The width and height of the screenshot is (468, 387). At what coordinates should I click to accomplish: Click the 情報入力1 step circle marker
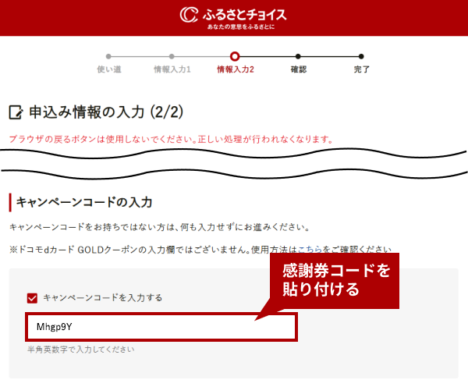pos(172,56)
